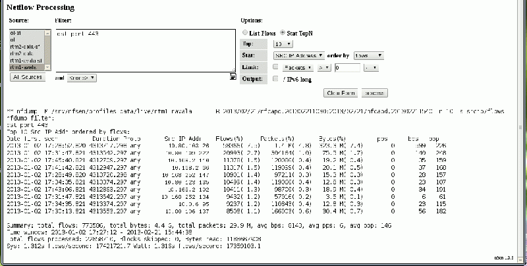The height and width of the screenshot is (266, 527).
Task: Click the Limit value input field
Action: (348, 68)
